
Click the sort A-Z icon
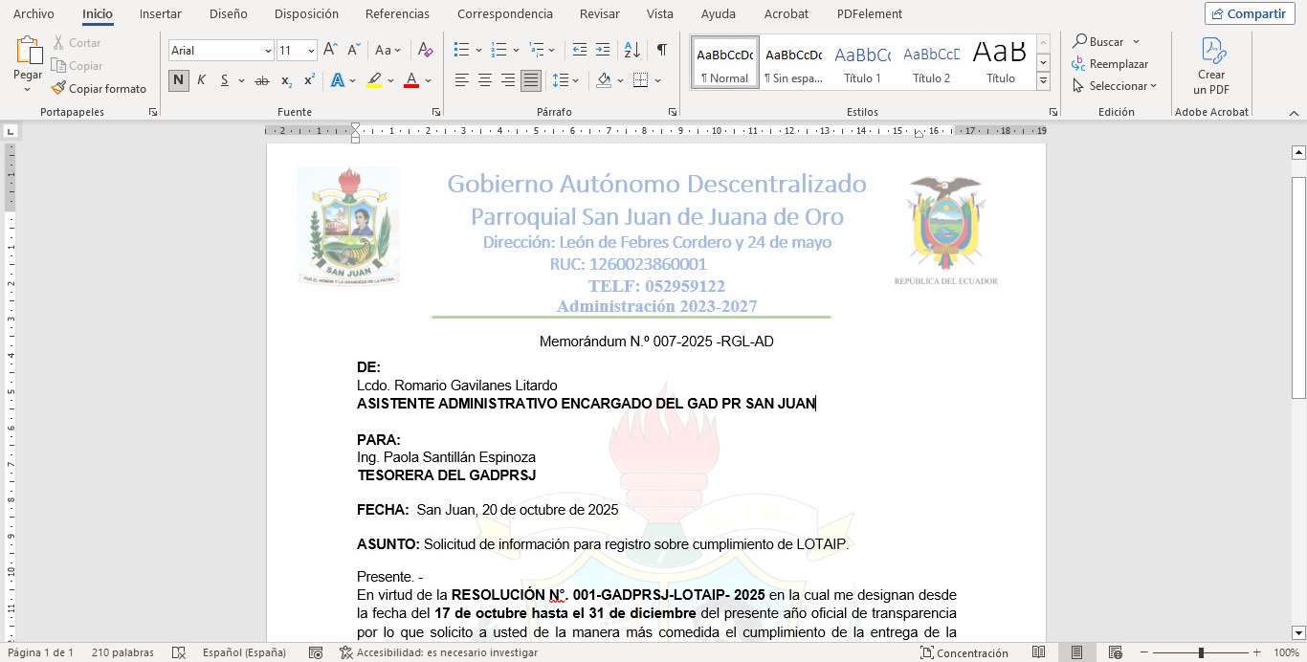point(631,50)
